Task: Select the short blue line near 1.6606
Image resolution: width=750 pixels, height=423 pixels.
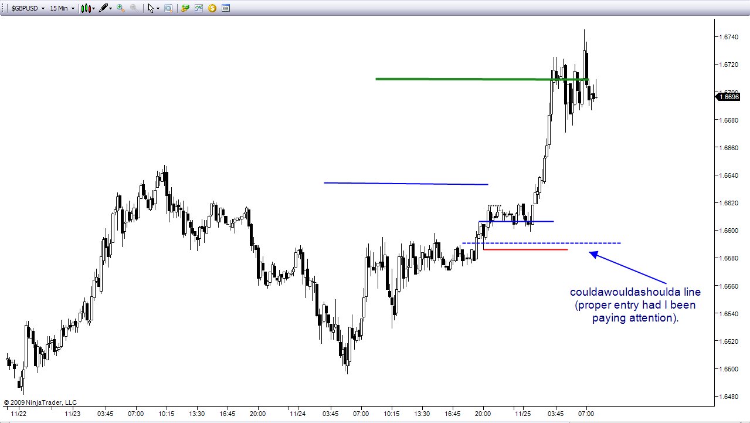Action: pyautogui.click(x=516, y=221)
